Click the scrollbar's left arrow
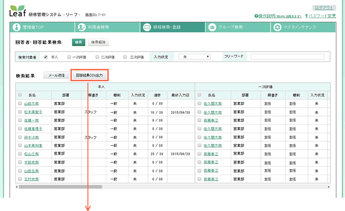 [x=17, y=187]
